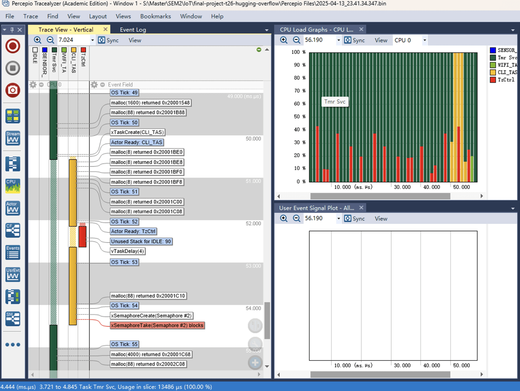This screenshot has width=520, height=391.
Task: Open the CPU 0 selection dropdown
Action: tap(424, 40)
